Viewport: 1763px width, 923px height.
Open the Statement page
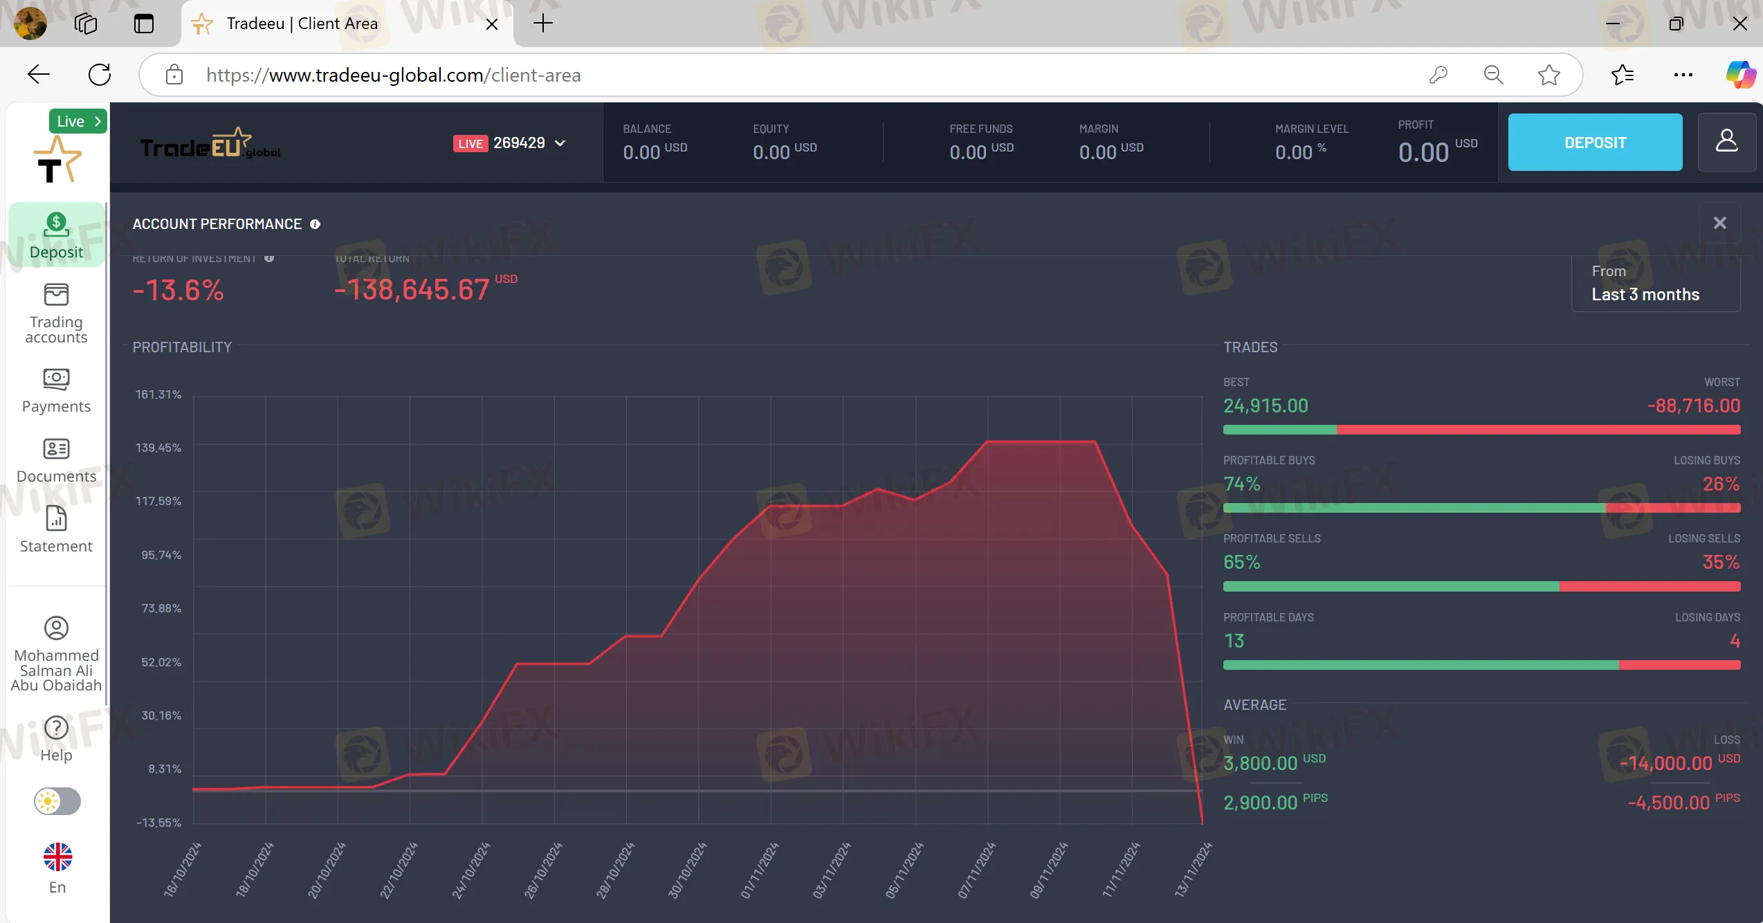56,530
